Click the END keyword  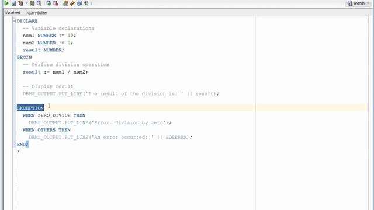(x=21, y=145)
